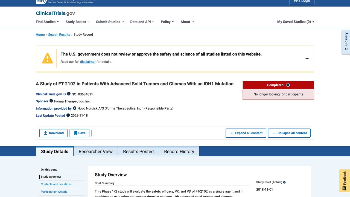Open the Policy navigation dropdown
Screen dimensions: 350x197
pos(167,22)
